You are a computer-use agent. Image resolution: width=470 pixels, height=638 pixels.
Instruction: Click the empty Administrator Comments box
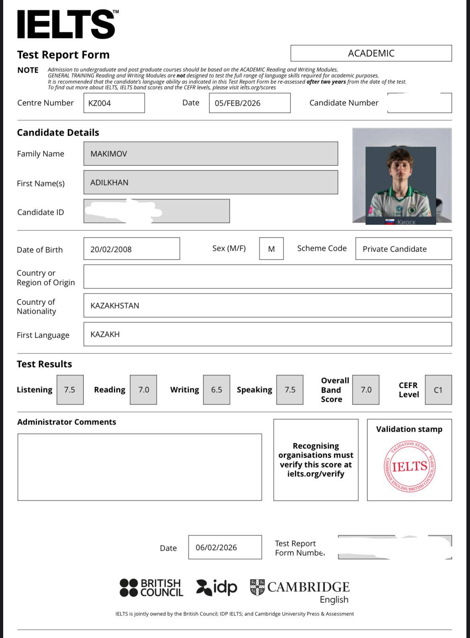pyautogui.click(x=140, y=467)
